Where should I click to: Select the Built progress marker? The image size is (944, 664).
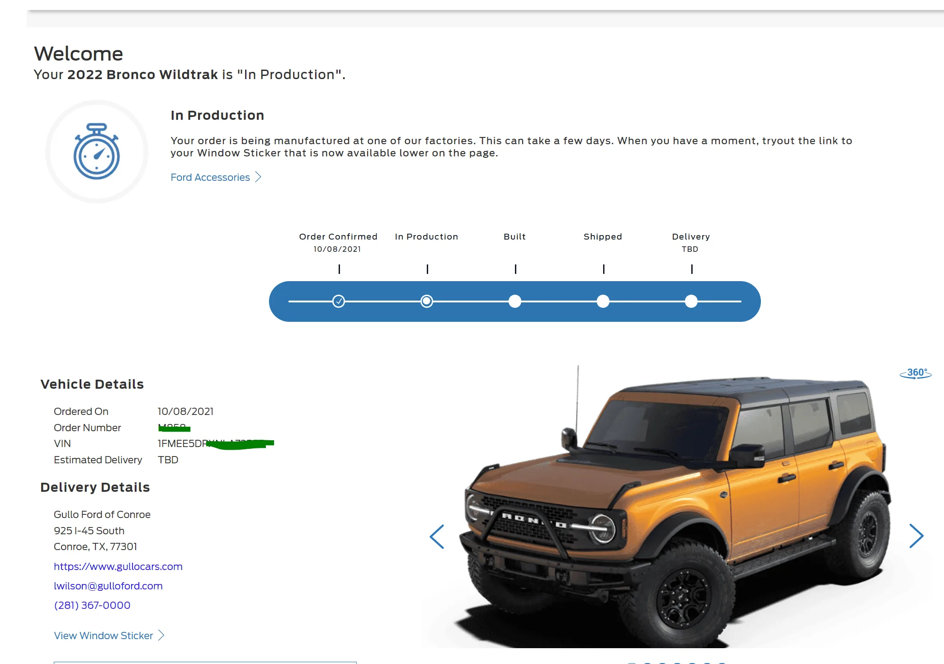tap(515, 301)
